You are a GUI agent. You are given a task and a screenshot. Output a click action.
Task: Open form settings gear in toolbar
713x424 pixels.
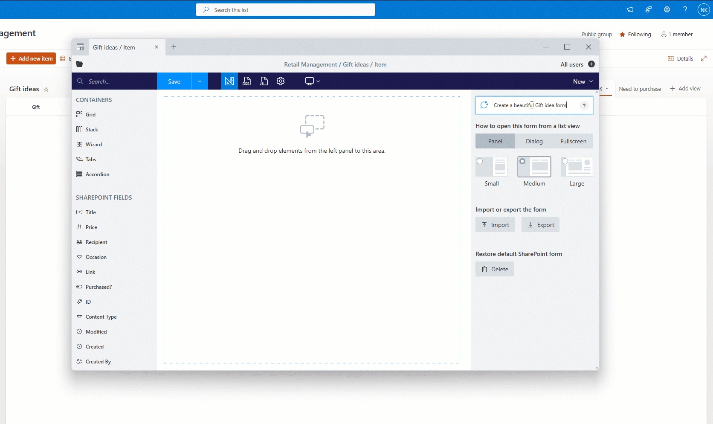(281, 81)
